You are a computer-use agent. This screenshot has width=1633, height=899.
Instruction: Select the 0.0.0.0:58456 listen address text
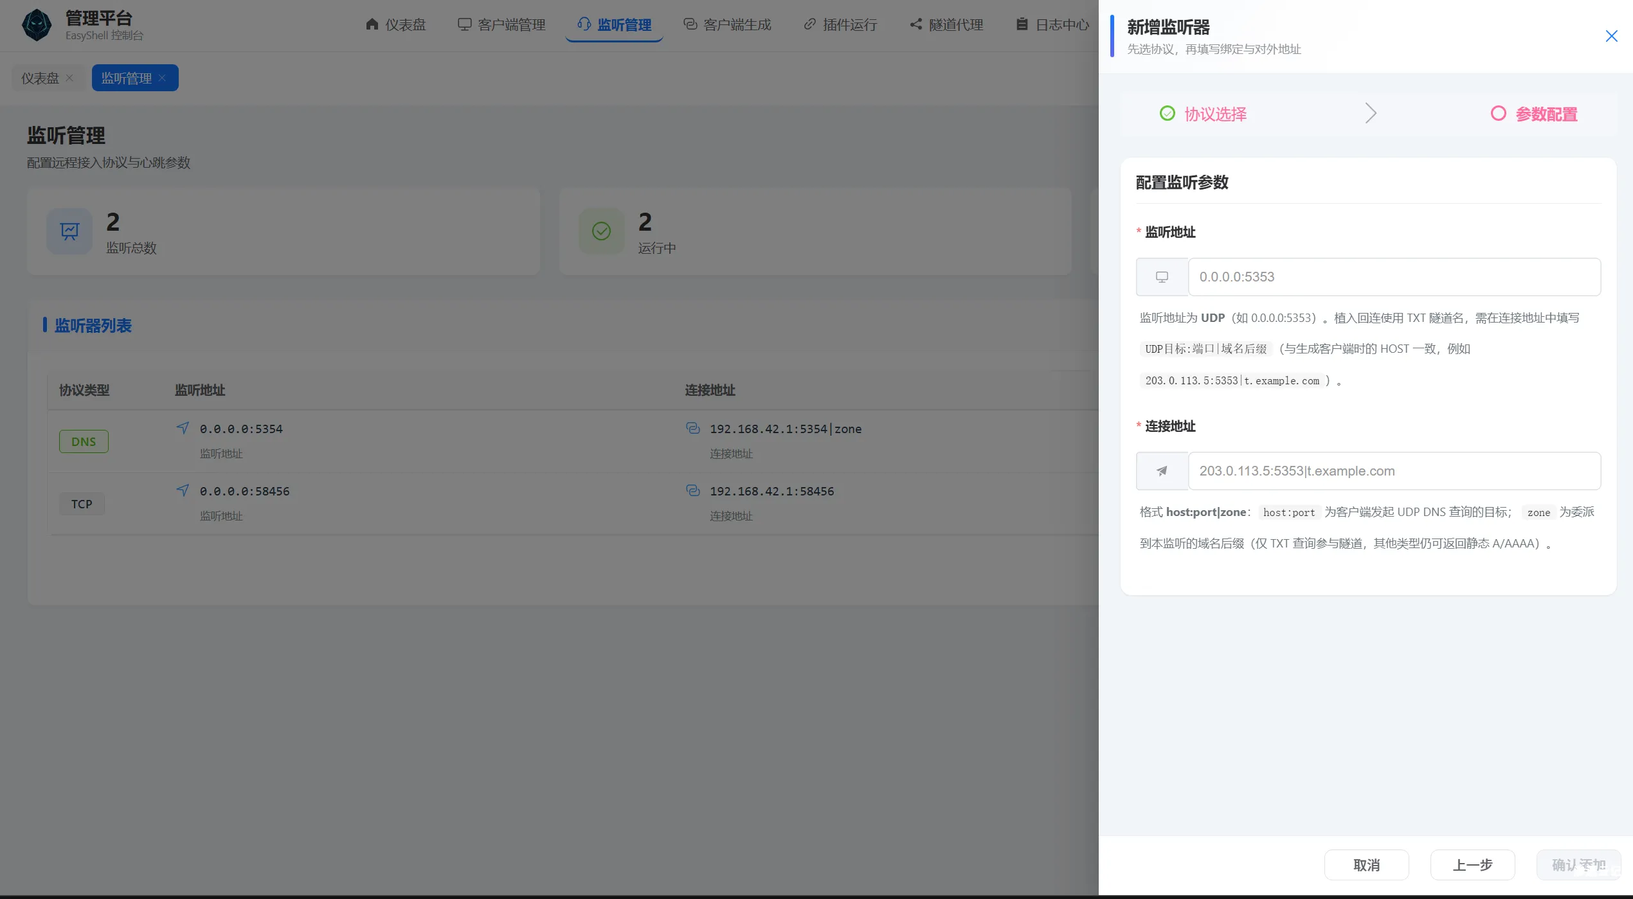[x=244, y=491]
